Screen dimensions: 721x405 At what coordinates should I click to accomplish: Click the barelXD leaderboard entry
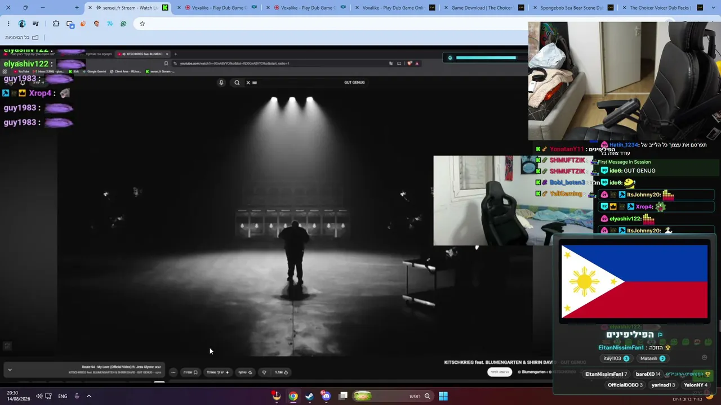[648, 374]
